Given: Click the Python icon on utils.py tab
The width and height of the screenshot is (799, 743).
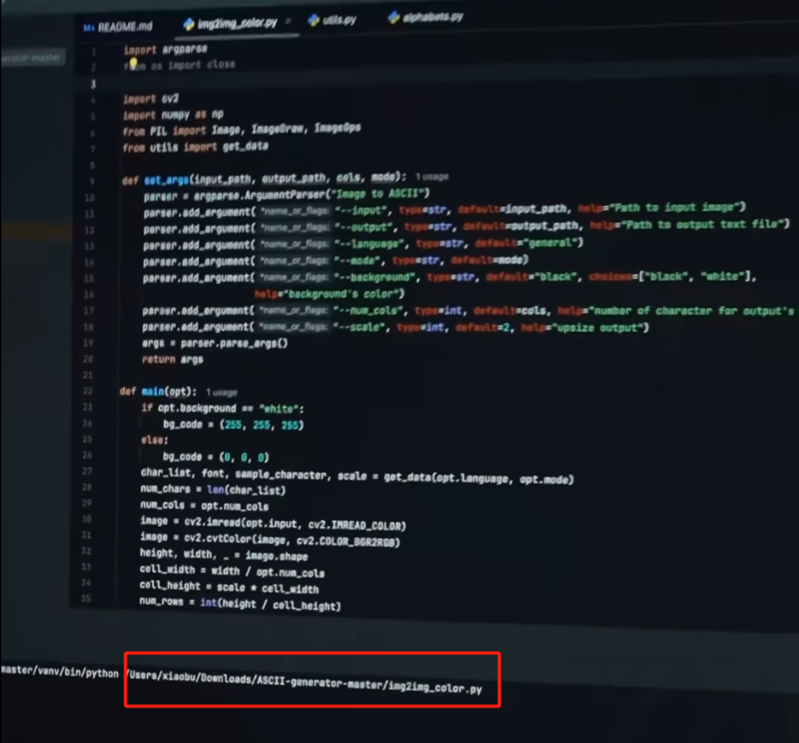Looking at the screenshot, I should (314, 21).
